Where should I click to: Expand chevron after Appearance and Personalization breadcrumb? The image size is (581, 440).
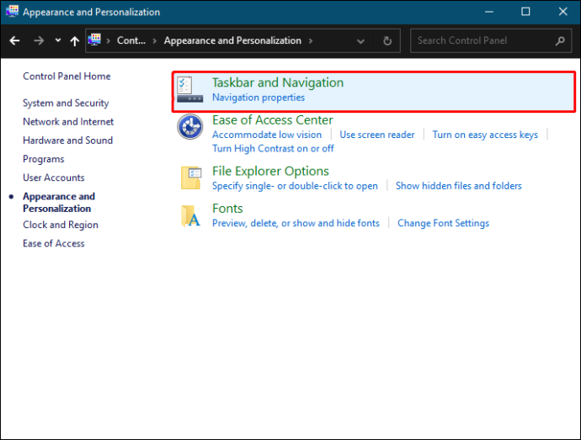pos(311,40)
